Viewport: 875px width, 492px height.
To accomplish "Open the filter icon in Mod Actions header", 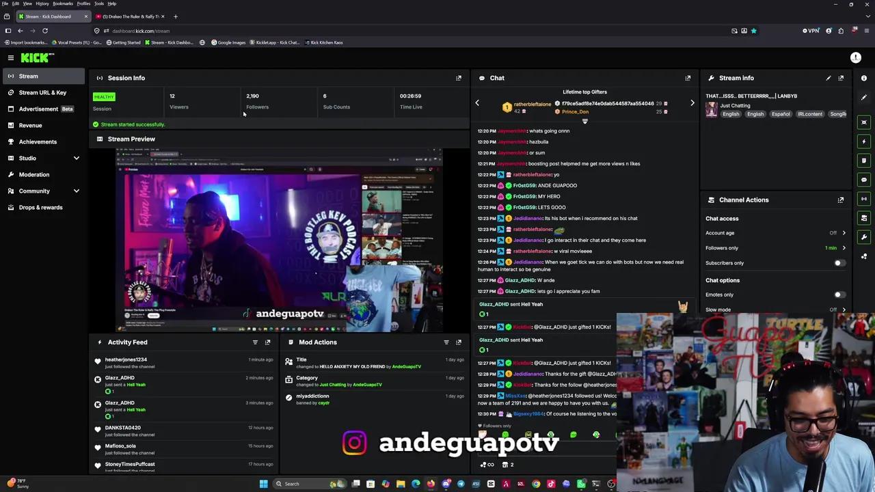I will [x=446, y=342].
